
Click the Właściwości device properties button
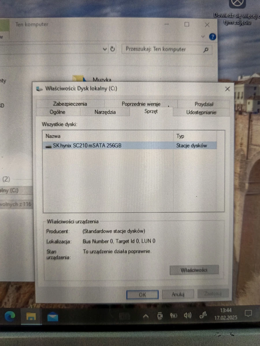[194, 270]
